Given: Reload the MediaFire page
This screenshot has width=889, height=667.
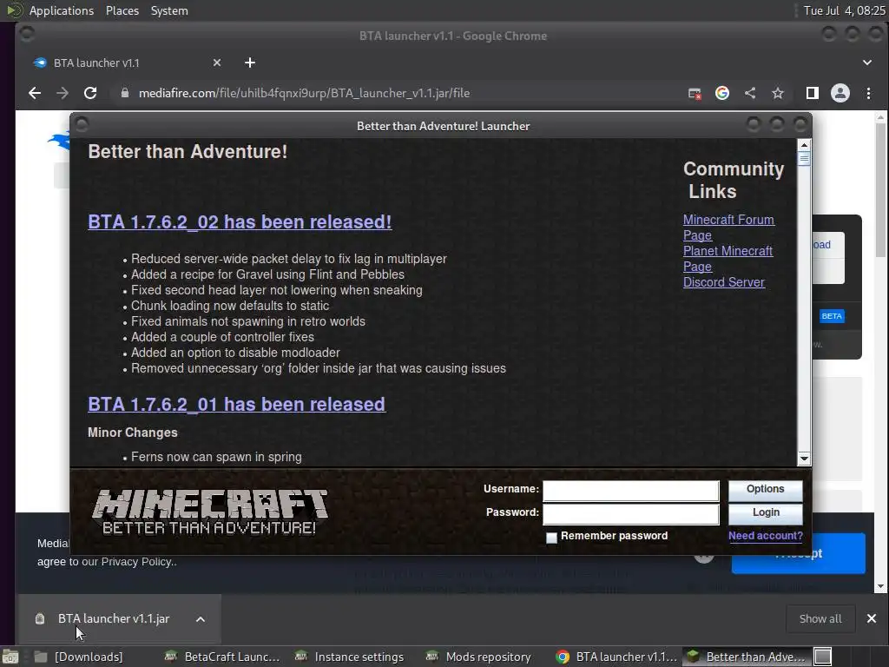Looking at the screenshot, I should (x=90, y=93).
